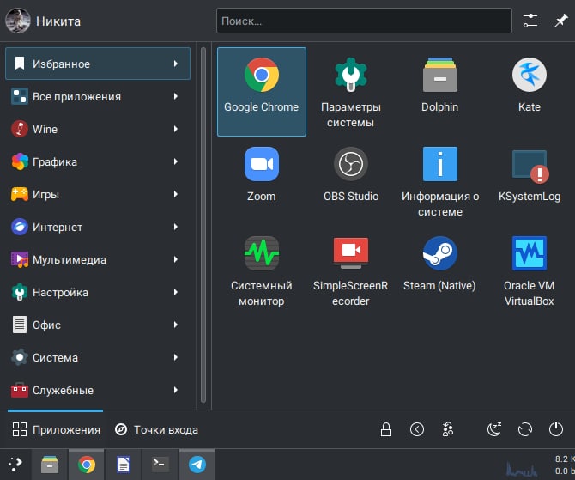Open Dolphin from the taskbar
The image size is (575, 480).
(x=50, y=465)
